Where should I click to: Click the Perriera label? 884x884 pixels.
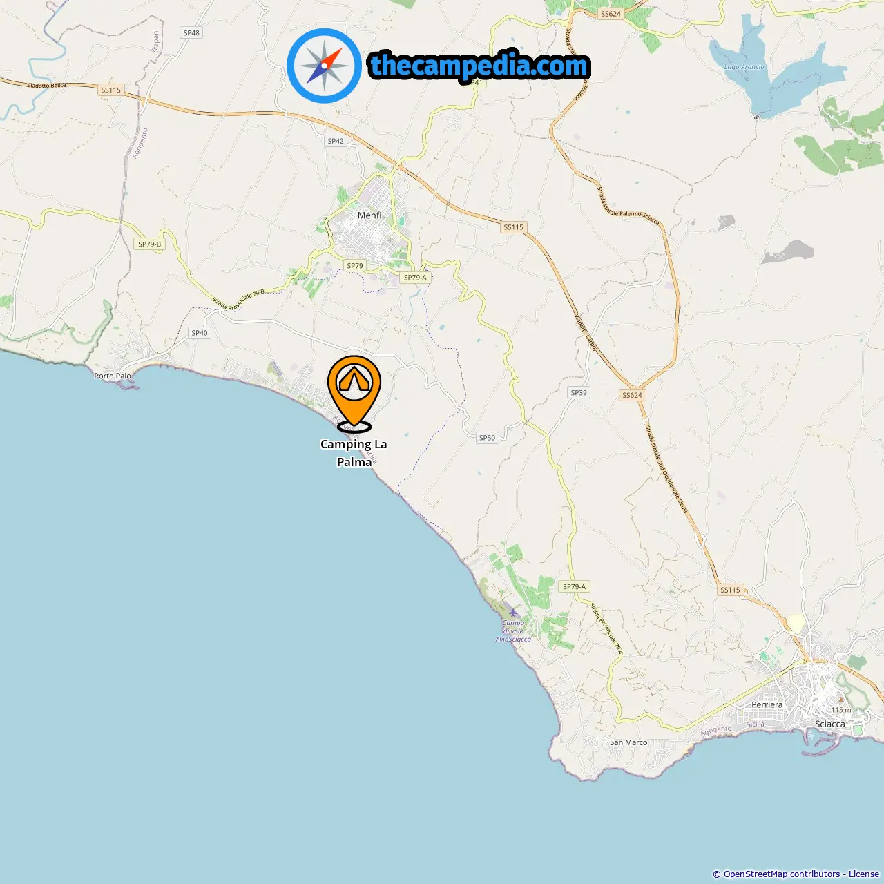(x=767, y=705)
